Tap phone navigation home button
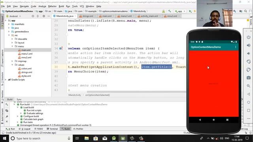 (x=213, y=120)
